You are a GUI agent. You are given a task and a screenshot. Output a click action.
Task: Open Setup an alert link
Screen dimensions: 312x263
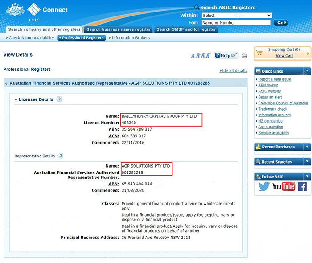pyautogui.click(x=270, y=97)
